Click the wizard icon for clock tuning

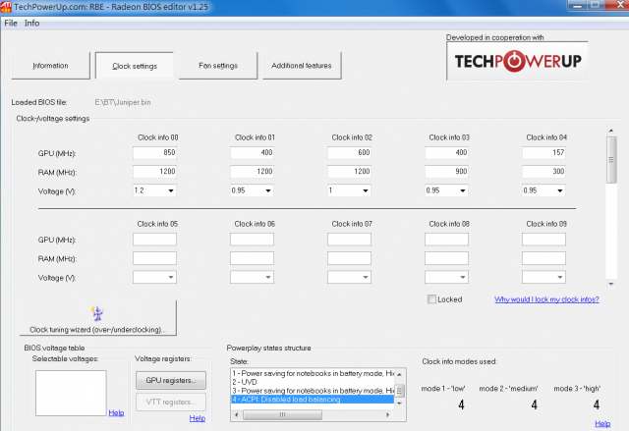97,313
